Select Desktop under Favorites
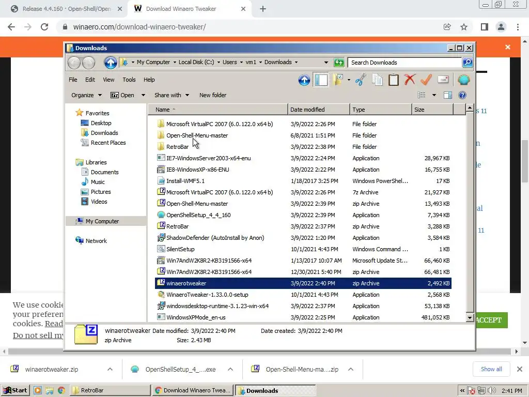This screenshot has width=529, height=397. 101,123
